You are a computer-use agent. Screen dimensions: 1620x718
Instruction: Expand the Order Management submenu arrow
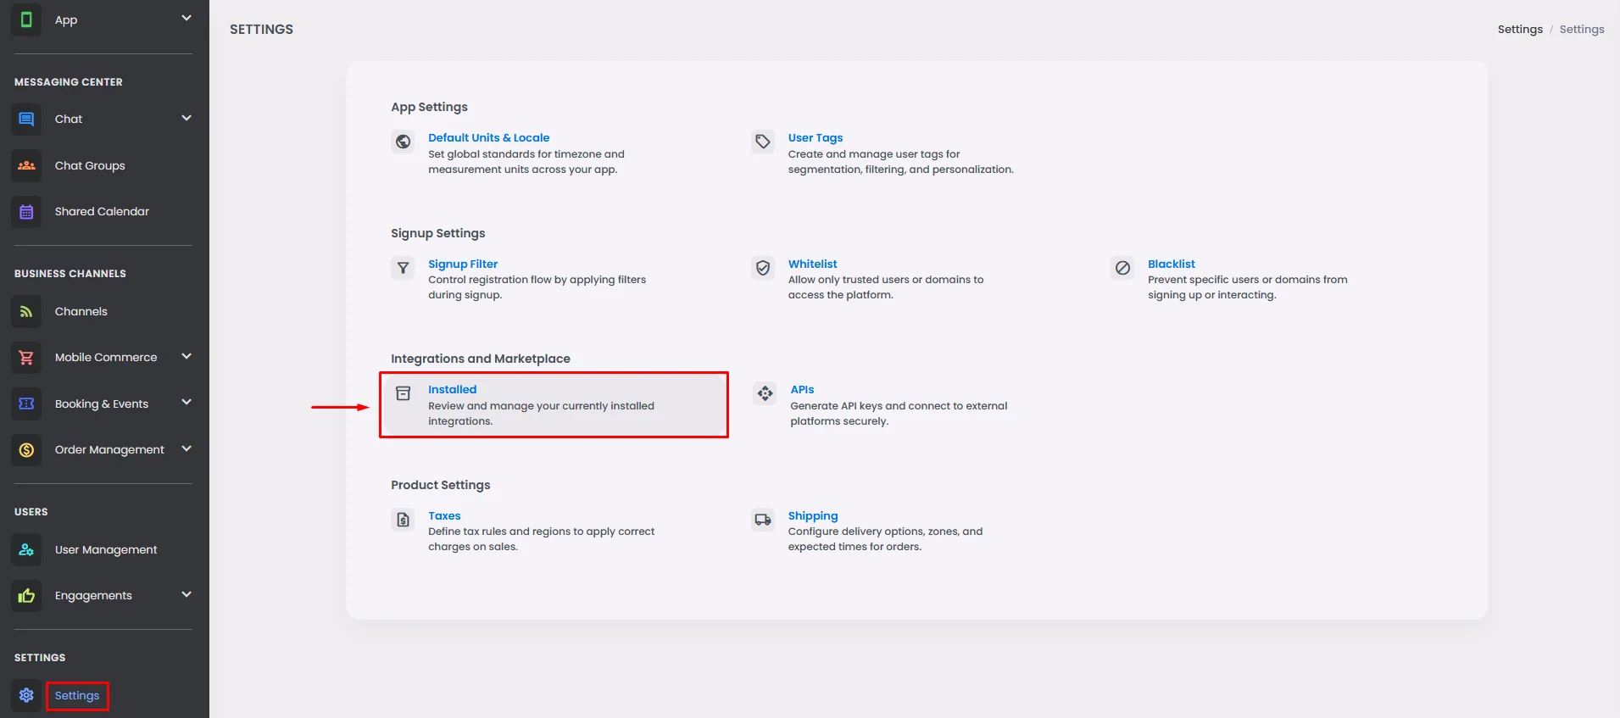[x=186, y=448]
